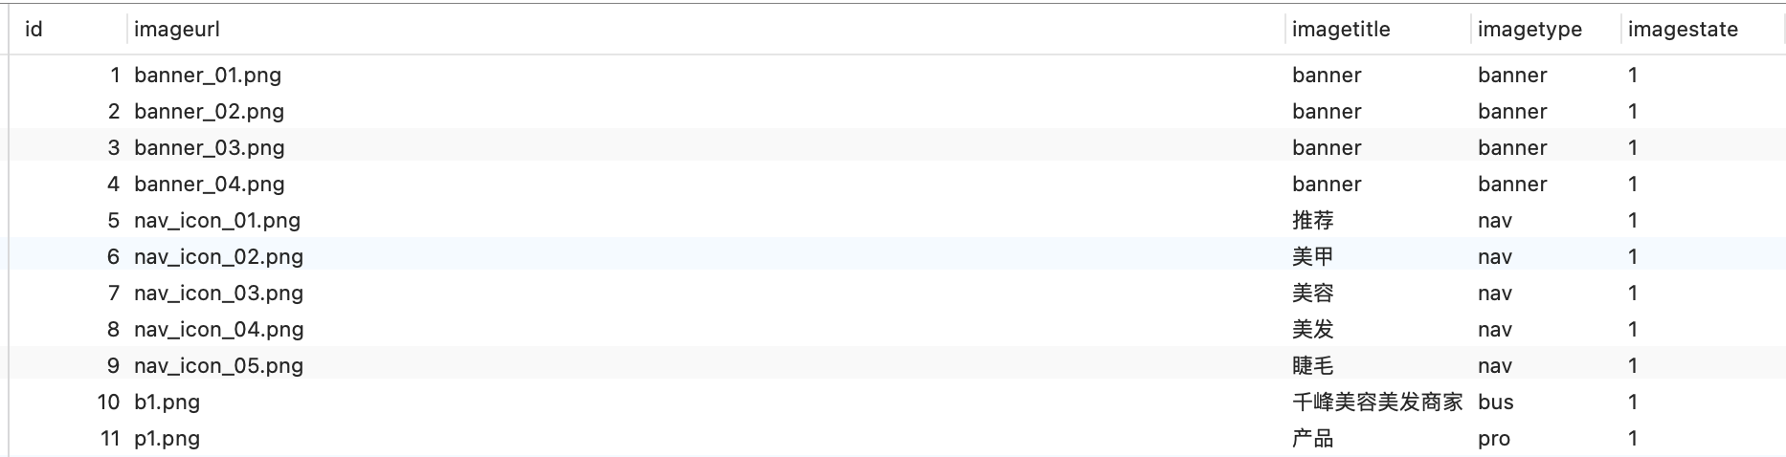
Task: Click the imagetype column header
Action: click(1546, 30)
